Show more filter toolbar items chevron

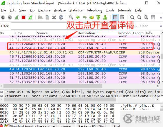coord(161,26)
